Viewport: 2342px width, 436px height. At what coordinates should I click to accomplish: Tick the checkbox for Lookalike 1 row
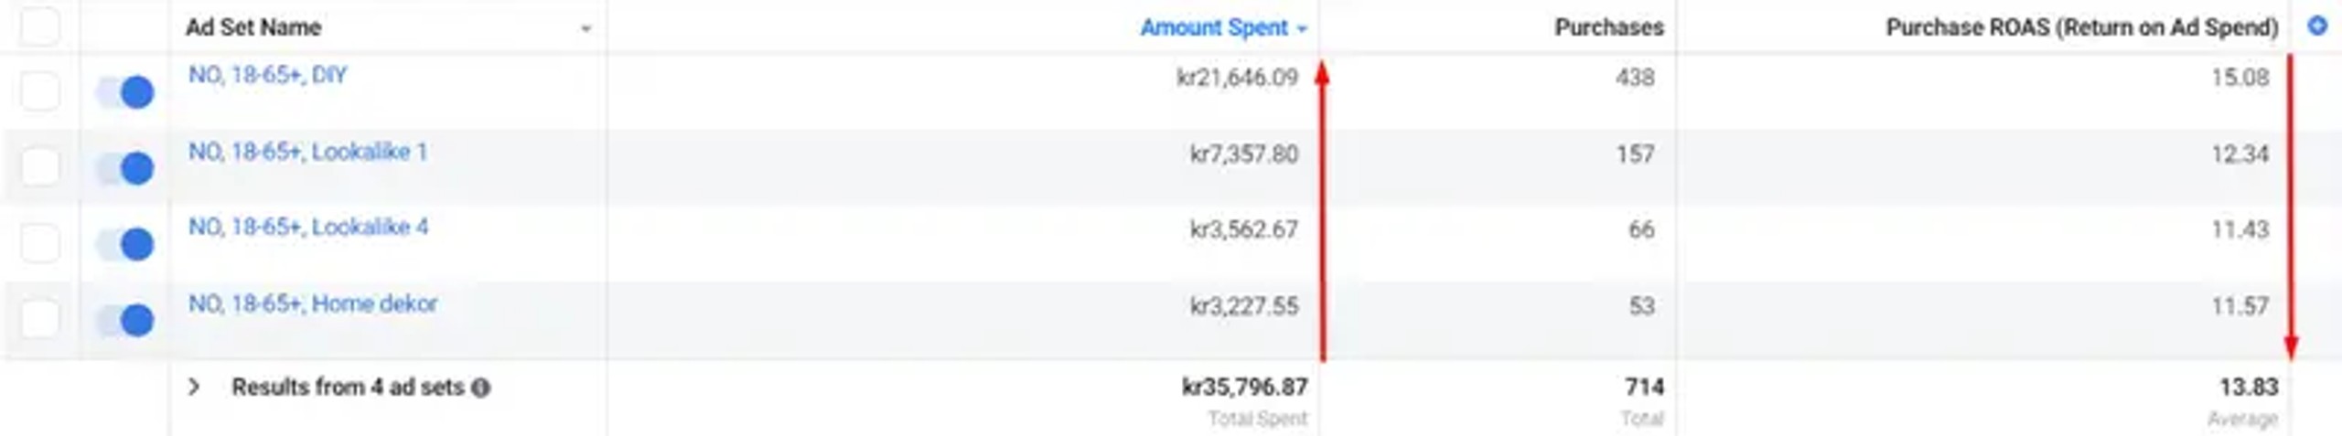(40, 167)
